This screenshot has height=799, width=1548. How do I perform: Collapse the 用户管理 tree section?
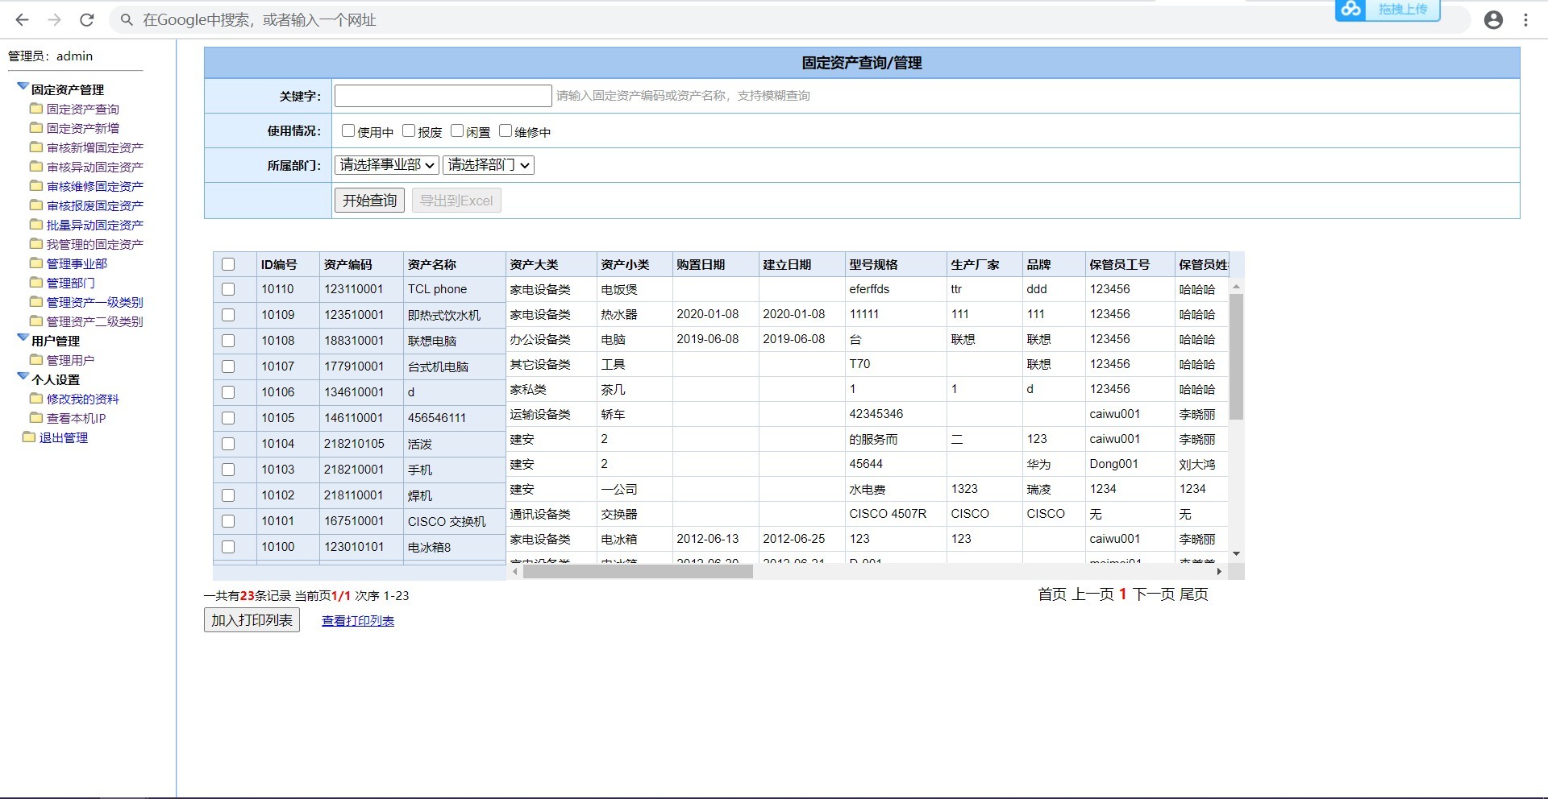[x=23, y=338]
